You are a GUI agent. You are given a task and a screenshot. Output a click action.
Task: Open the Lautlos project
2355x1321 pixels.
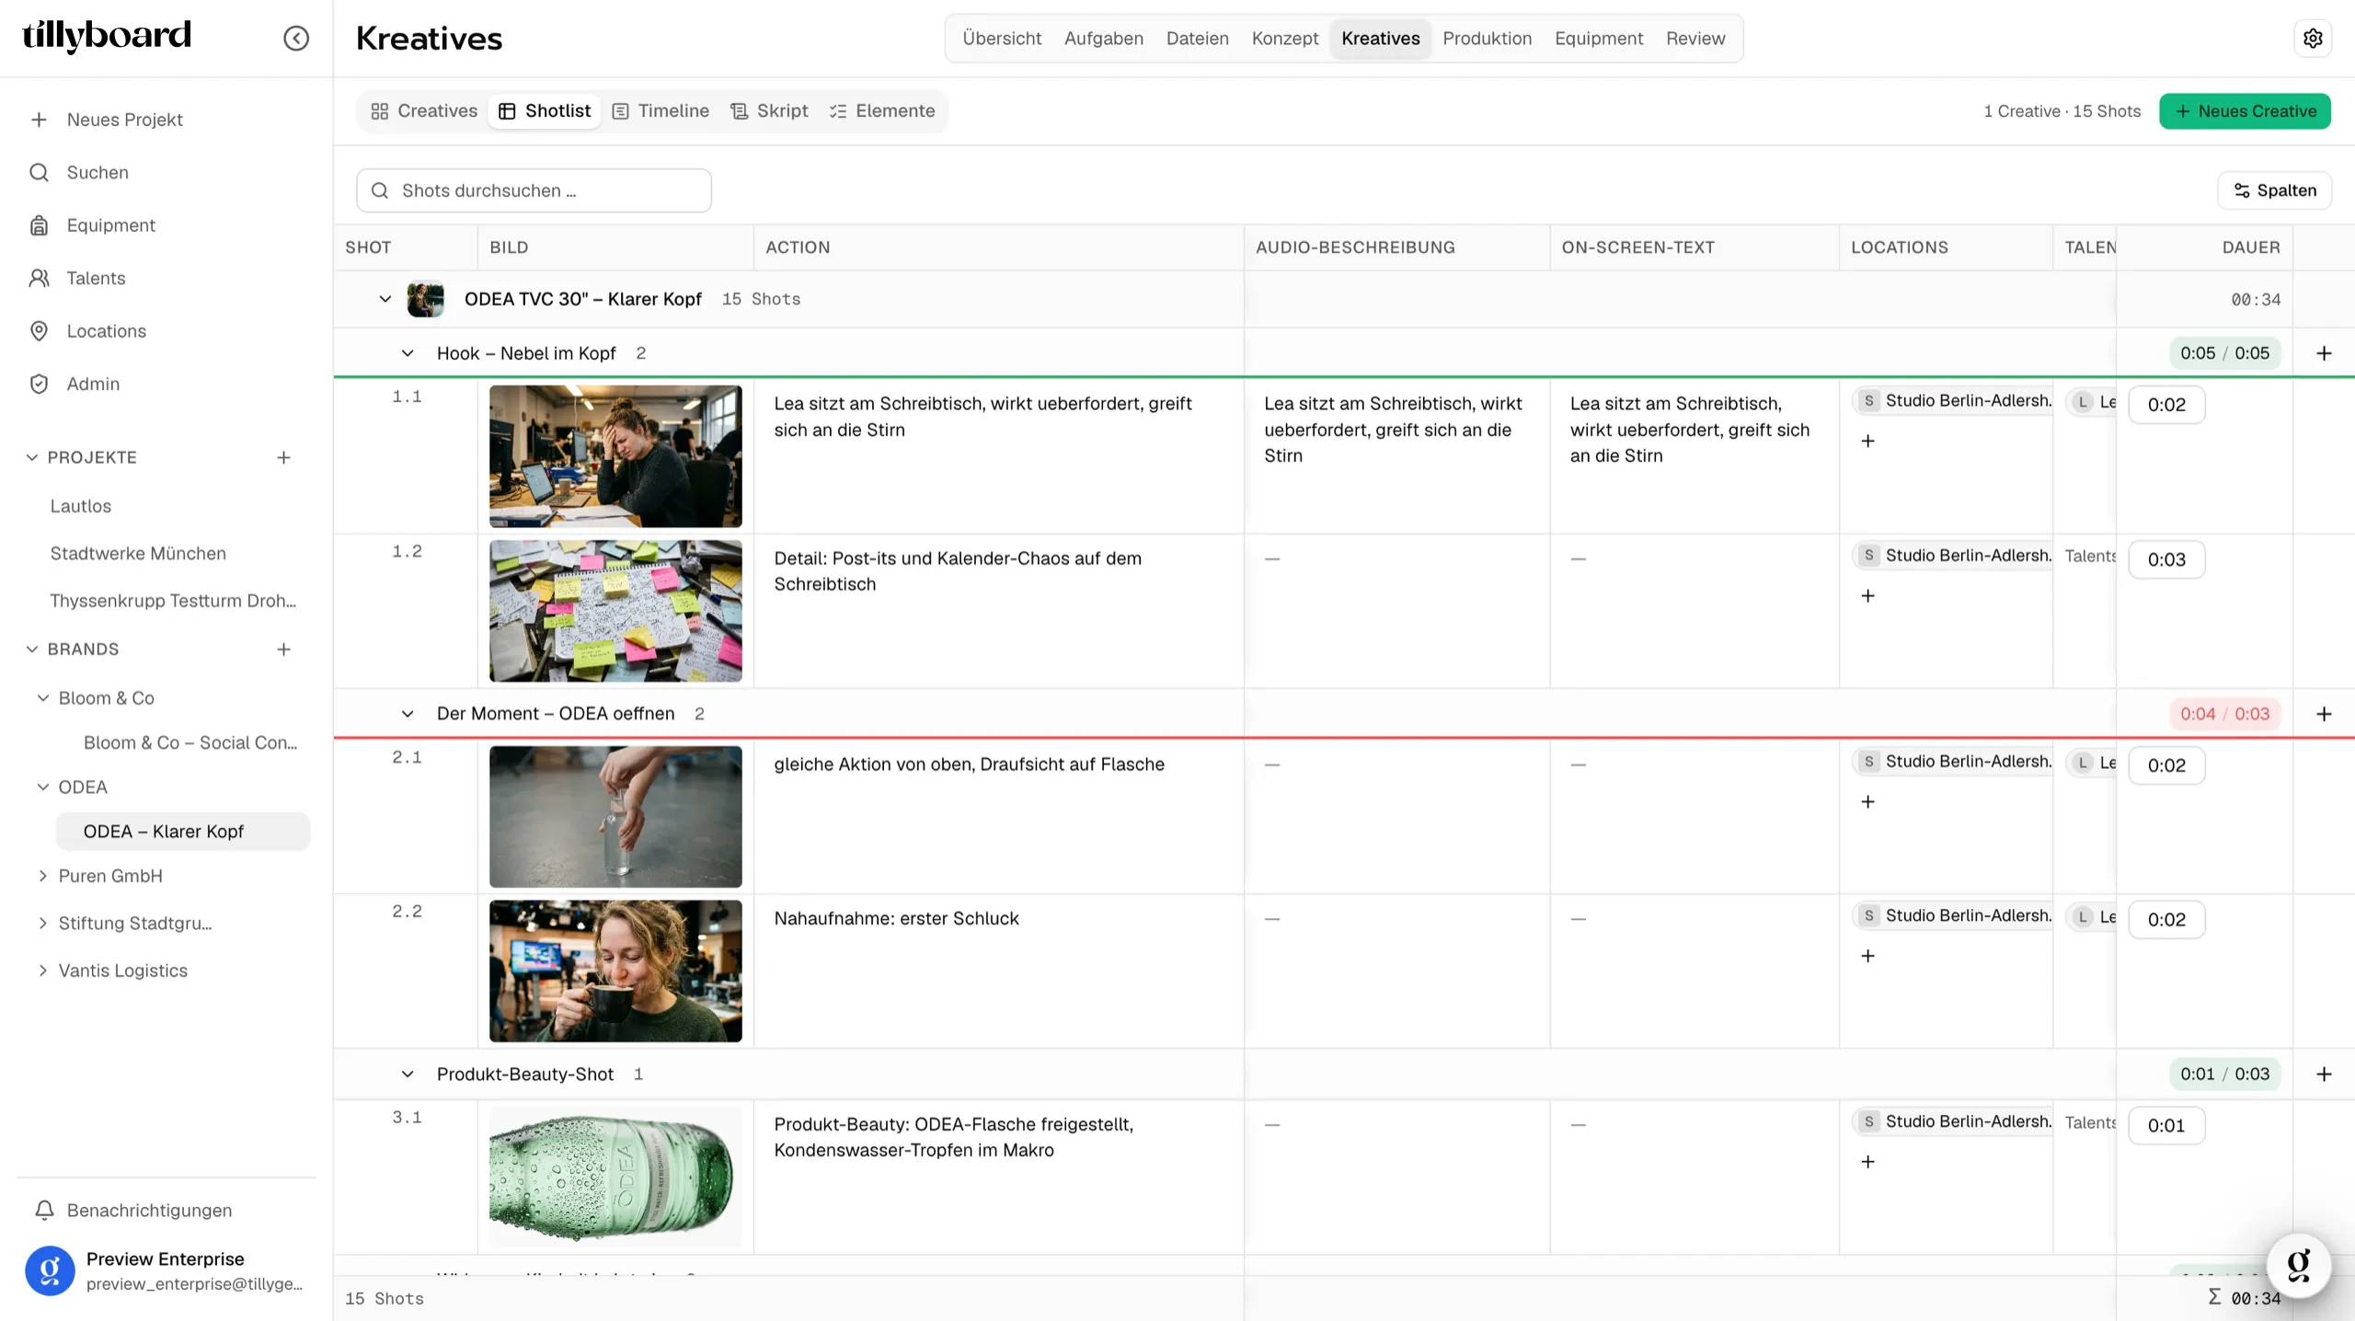(80, 506)
